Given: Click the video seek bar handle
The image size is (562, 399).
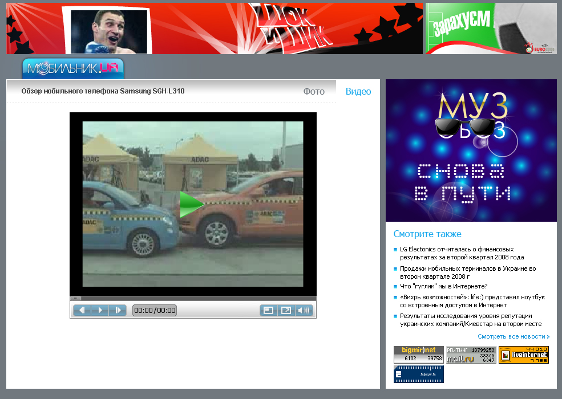Looking at the screenshot, I should click(x=76, y=298).
